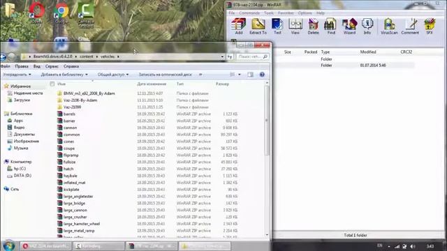Screen dimensions: 447x251
Task: Click Записать на оптический диск button
Action: 165,75
